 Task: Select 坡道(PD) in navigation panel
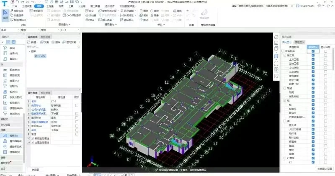pyautogui.click(x=12, y=81)
